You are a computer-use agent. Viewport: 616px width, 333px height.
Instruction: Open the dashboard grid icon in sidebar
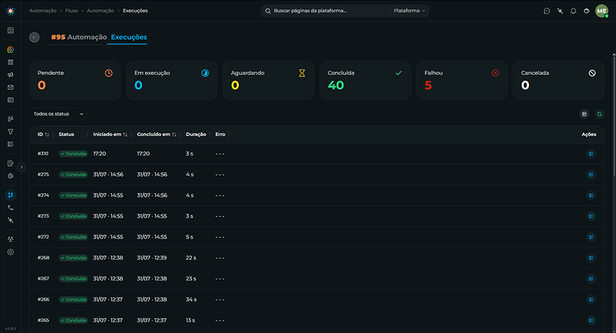click(x=11, y=31)
